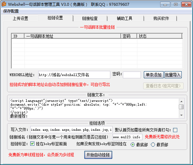Screen dimensions: 193x165
Task: Tick the 默认首页如需挂所有文件请打勾 checkbox
Action: pyautogui.click(x=175, y=130)
